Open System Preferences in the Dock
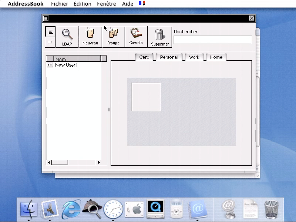This screenshot has width=296, height=222. click(134, 209)
